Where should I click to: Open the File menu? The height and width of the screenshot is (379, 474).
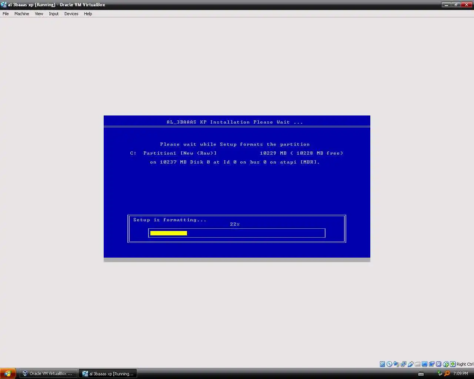6,14
